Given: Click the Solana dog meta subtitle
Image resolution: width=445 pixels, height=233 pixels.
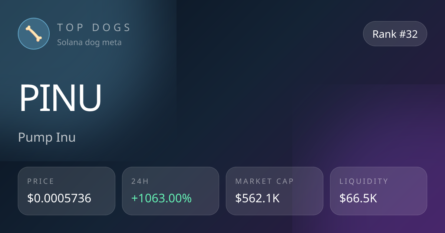Looking at the screenshot, I should [x=89, y=42].
